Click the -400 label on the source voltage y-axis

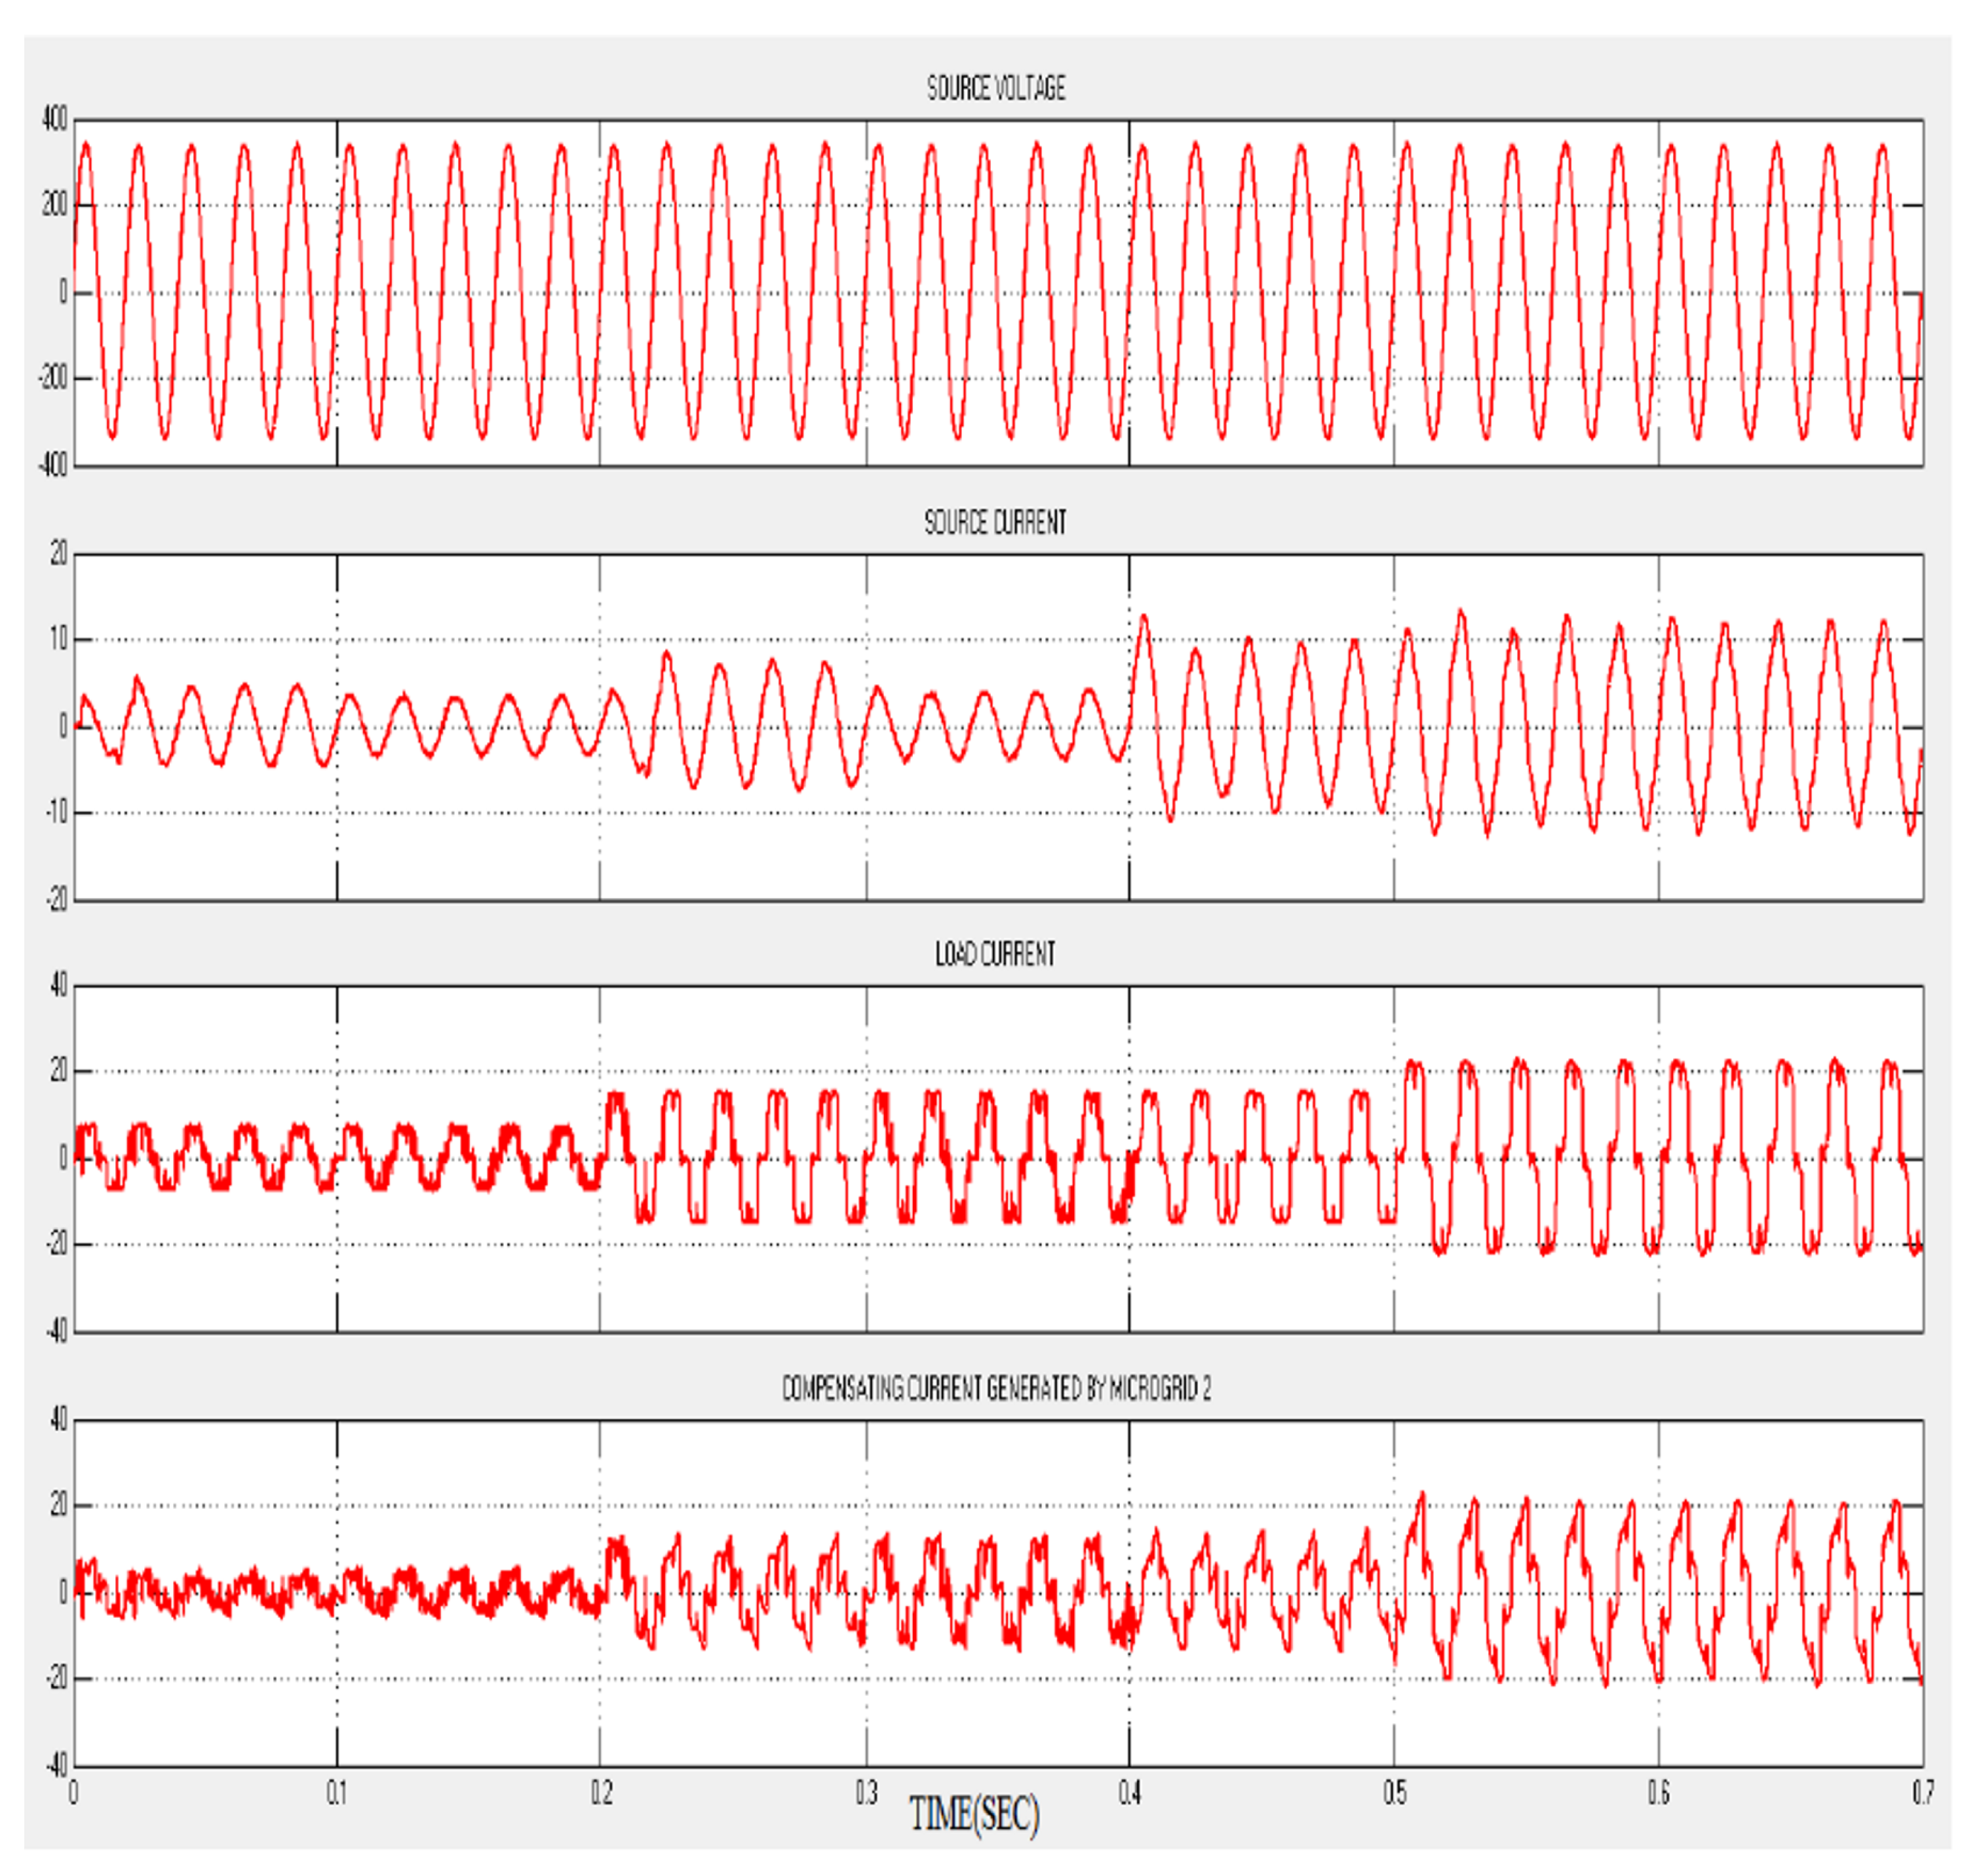[x=53, y=465]
